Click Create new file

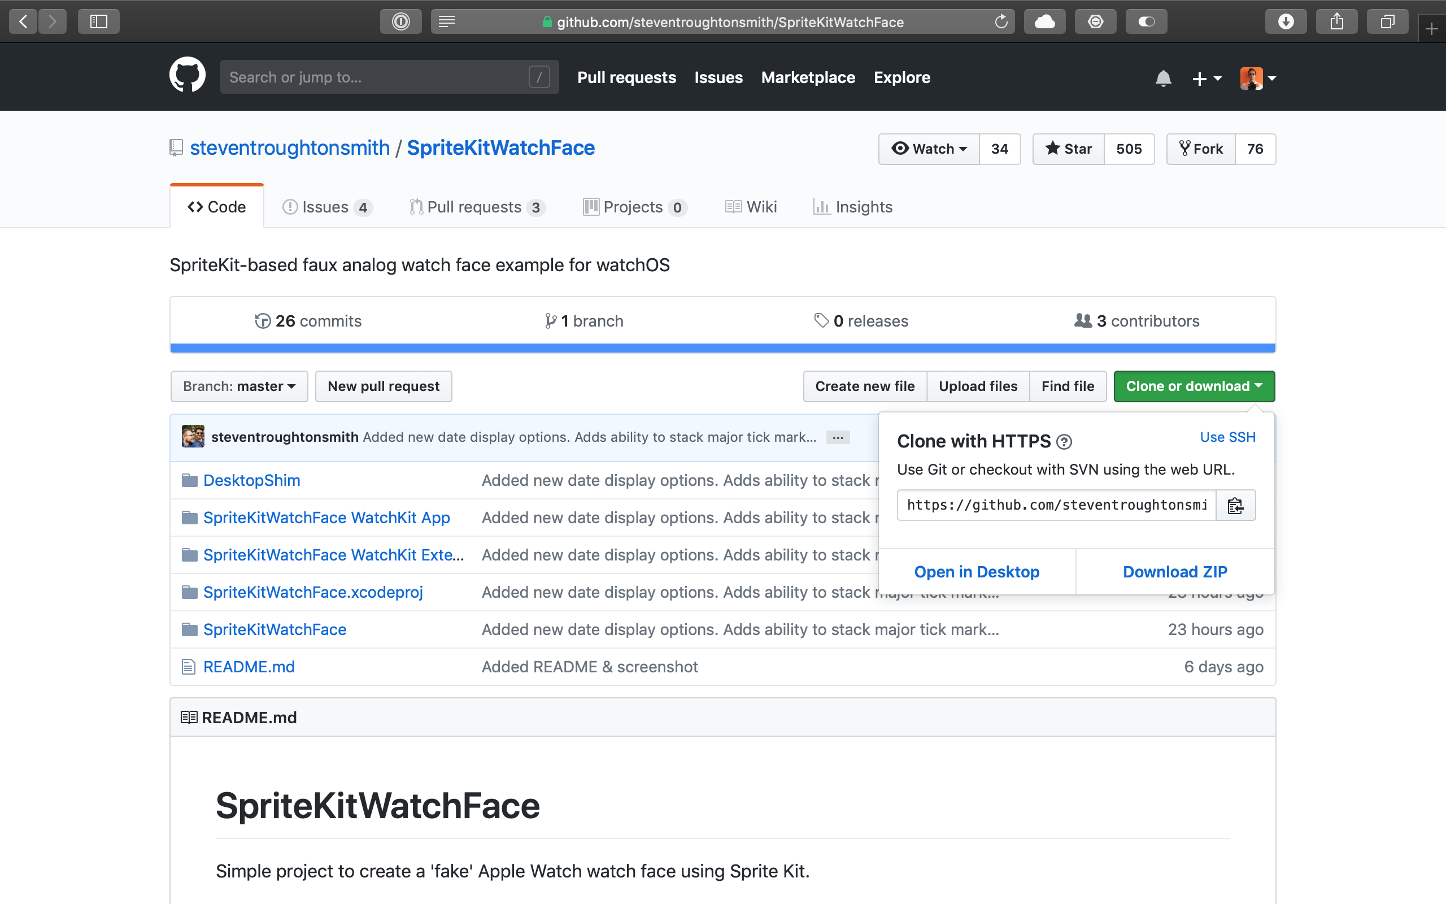click(865, 386)
